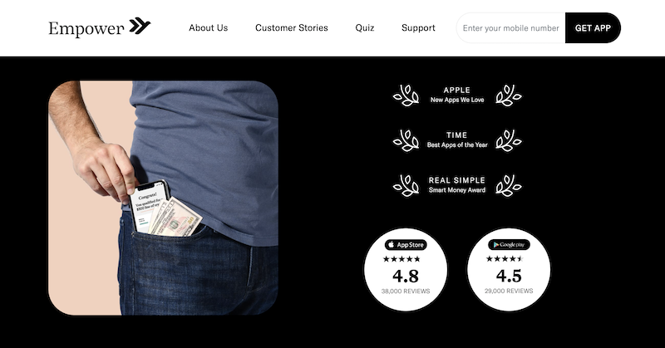The width and height of the screenshot is (665, 348).
Task: Open the man-with-phone pocket image
Action: pyautogui.click(x=163, y=198)
